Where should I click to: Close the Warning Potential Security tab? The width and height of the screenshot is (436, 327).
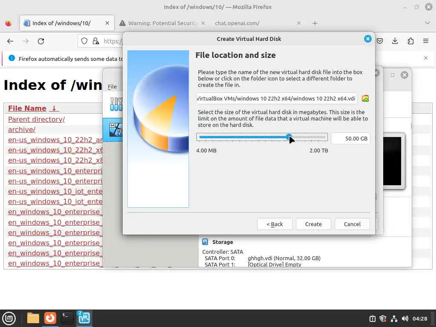pyautogui.click(x=203, y=23)
